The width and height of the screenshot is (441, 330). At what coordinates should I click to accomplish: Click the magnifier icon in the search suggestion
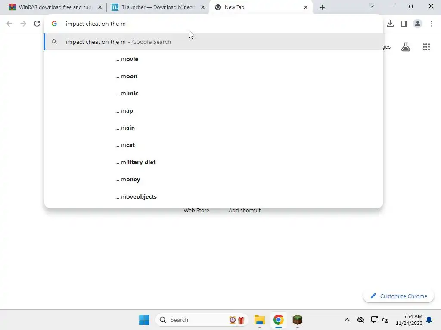point(54,42)
